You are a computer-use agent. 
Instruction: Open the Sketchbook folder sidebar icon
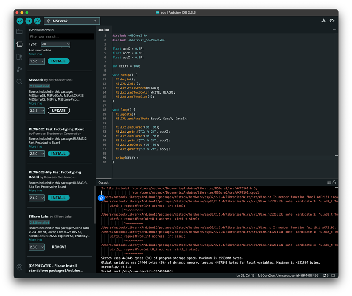coord(19,32)
